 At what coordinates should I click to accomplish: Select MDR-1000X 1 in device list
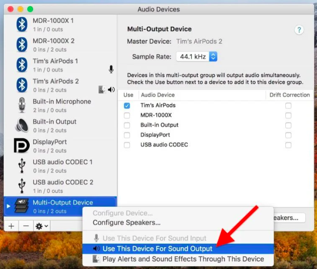pyautogui.click(x=60, y=24)
